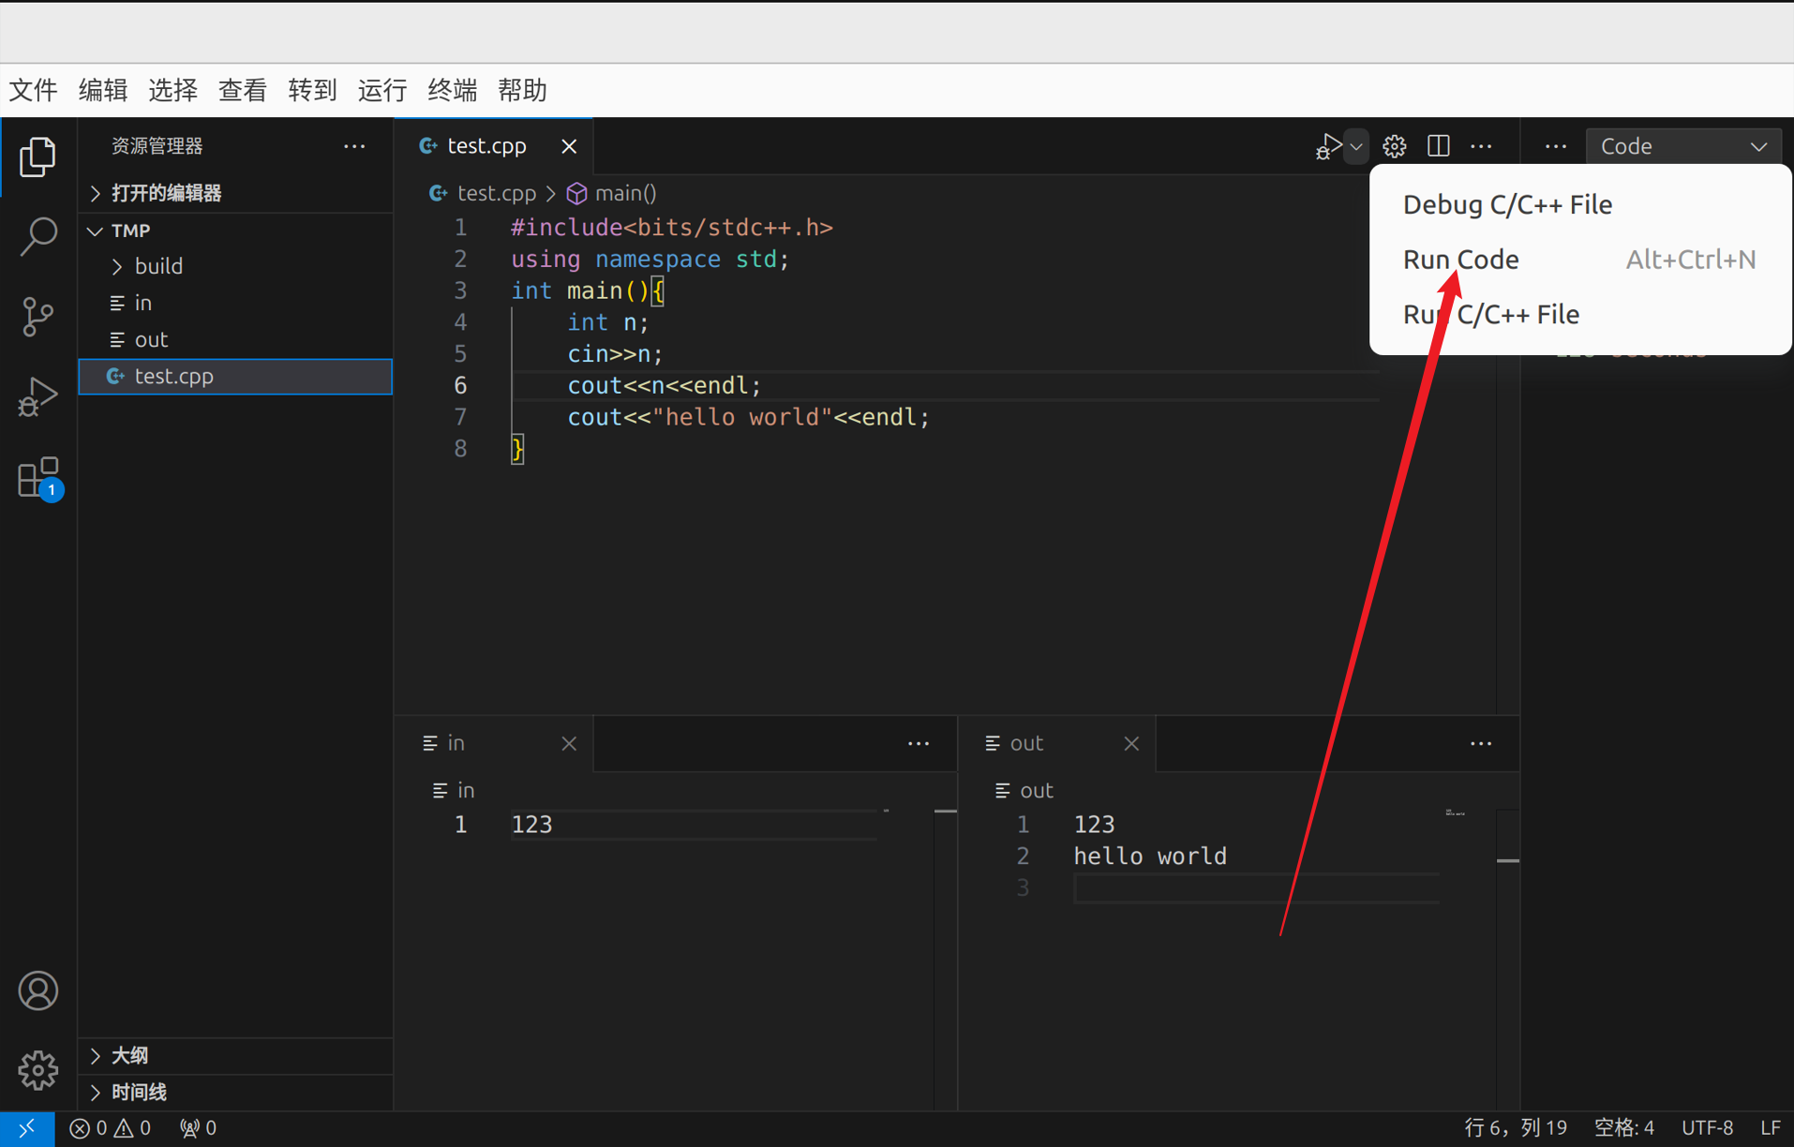Open the Extensions view
The height and width of the screenshot is (1147, 1794).
[37, 477]
